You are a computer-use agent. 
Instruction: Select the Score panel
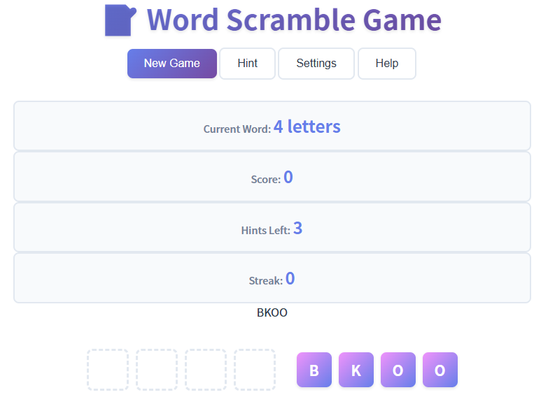click(x=272, y=178)
